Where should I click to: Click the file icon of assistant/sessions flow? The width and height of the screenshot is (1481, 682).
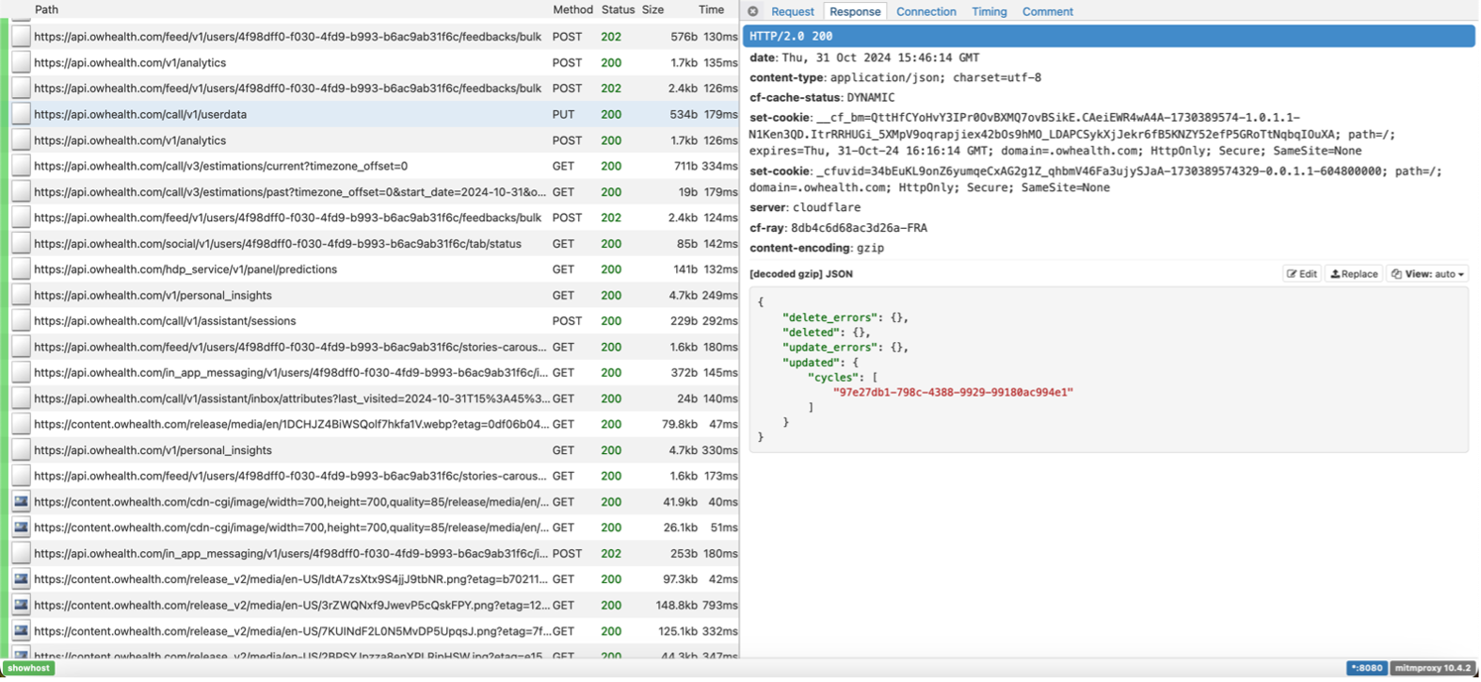[21, 321]
